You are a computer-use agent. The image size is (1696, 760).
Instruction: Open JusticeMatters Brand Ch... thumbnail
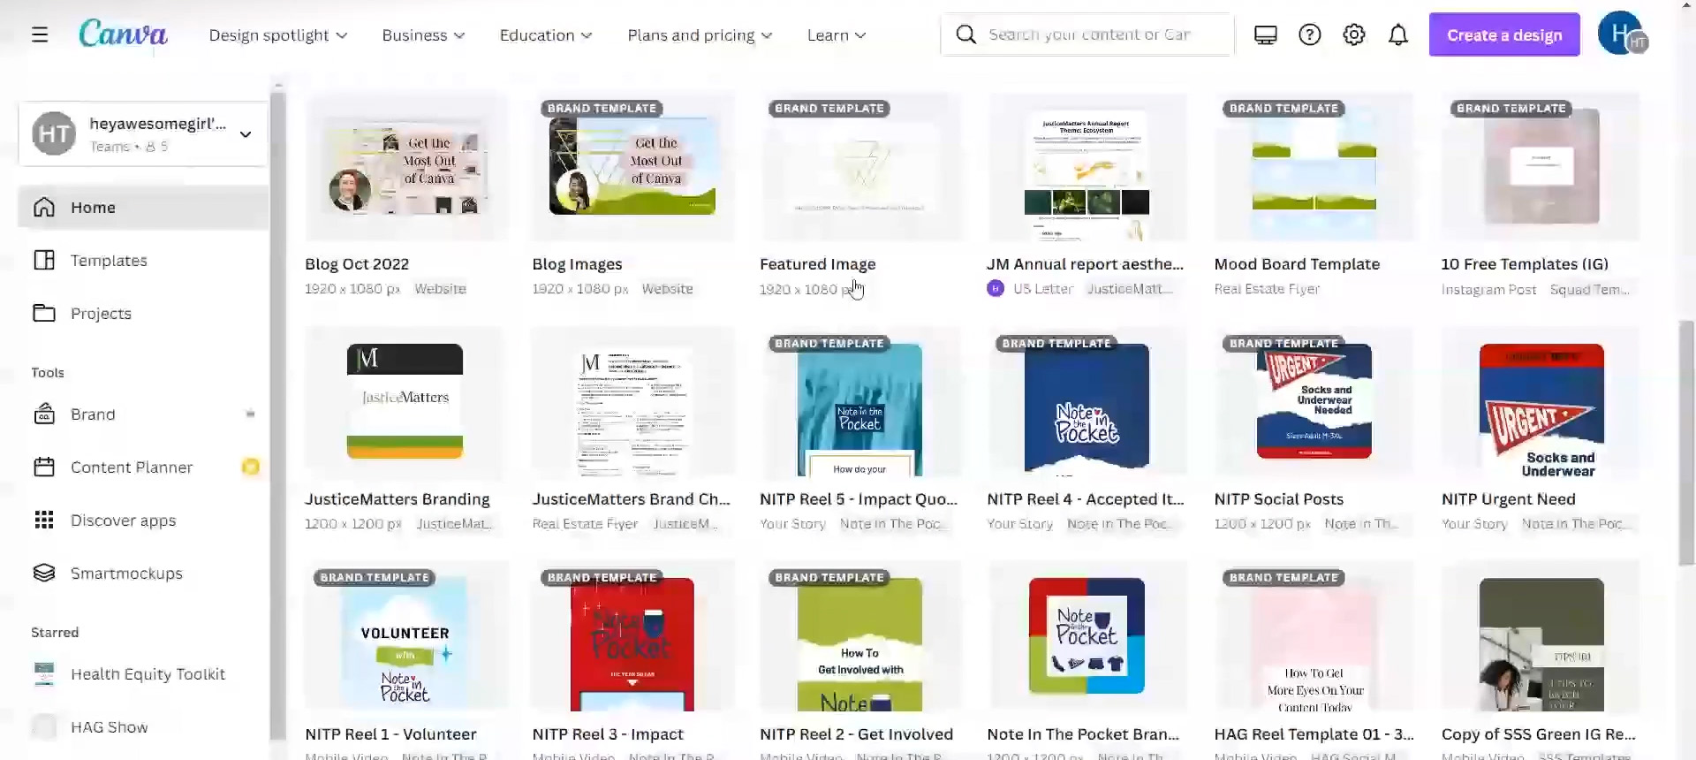click(632, 401)
